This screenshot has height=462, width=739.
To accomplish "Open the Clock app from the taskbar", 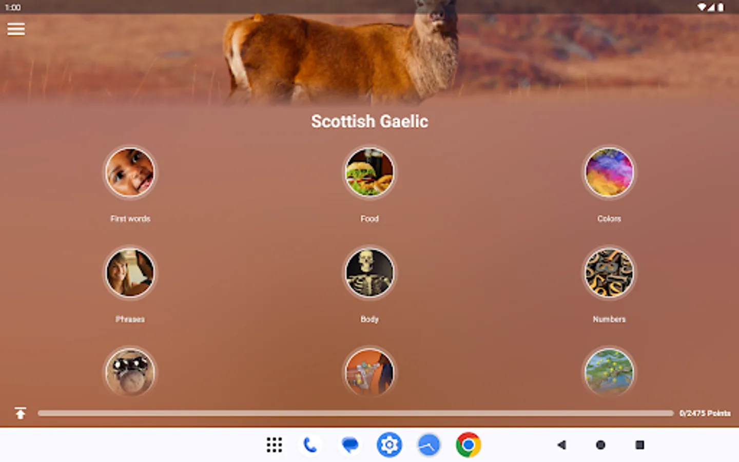I will click(429, 445).
